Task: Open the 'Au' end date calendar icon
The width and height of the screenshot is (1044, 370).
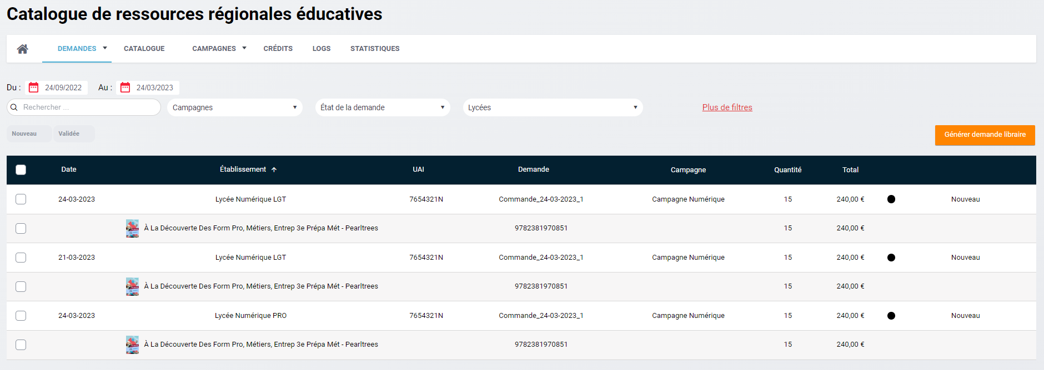Action: click(126, 88)
